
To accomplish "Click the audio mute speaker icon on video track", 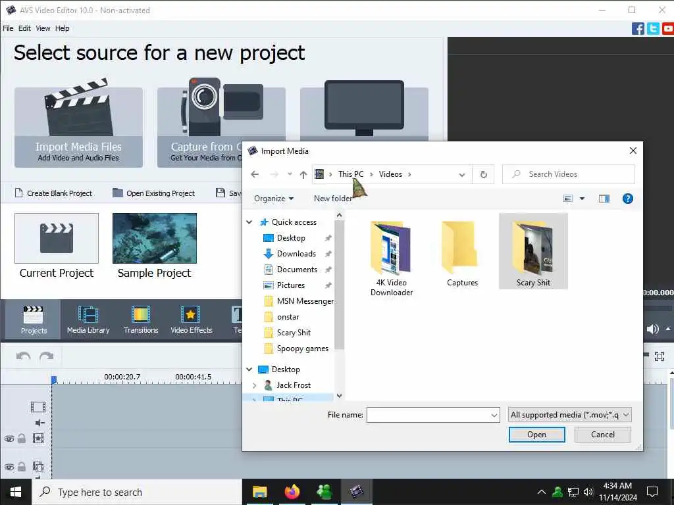I will tap(39, 423).
